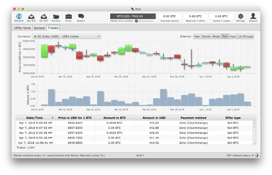This screenshot has height=175, width=272.
Task: Sort by Amount in USD column
Action: tap(154, 118)
